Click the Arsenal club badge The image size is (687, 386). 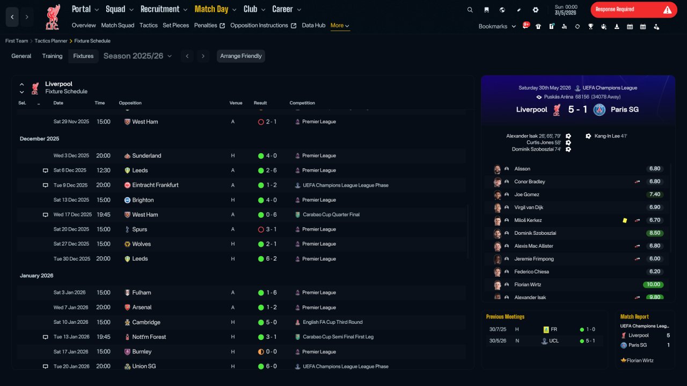[127, 308]
